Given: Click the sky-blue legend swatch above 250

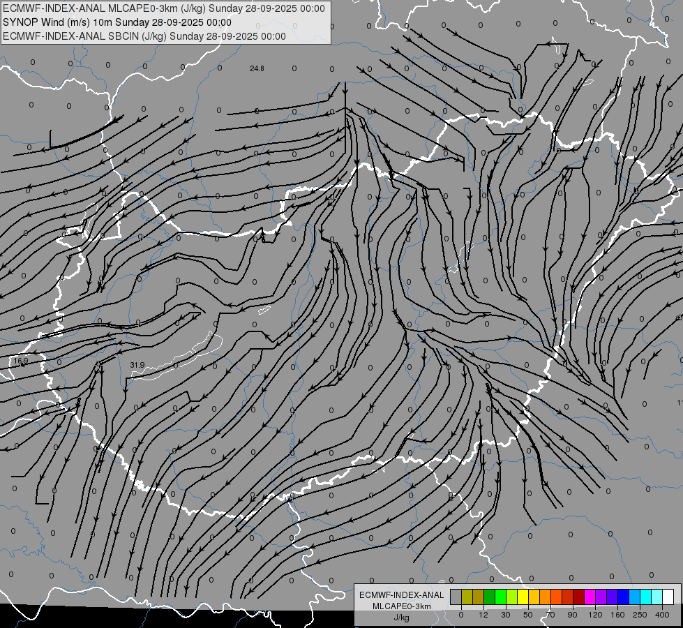Looking at the screenshot, I should [x=634, y=597].
